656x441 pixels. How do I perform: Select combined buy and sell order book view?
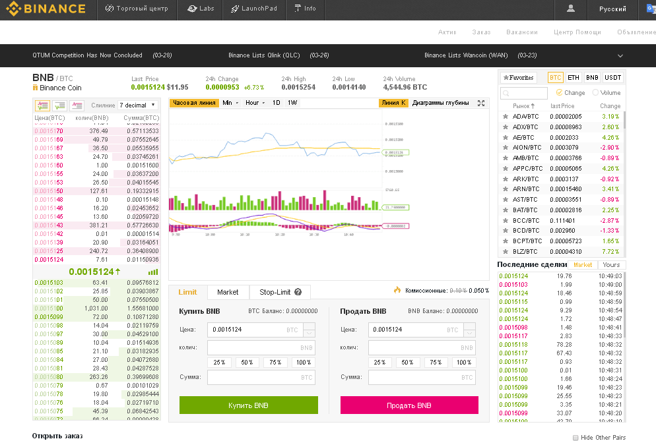tap(43, 105)
